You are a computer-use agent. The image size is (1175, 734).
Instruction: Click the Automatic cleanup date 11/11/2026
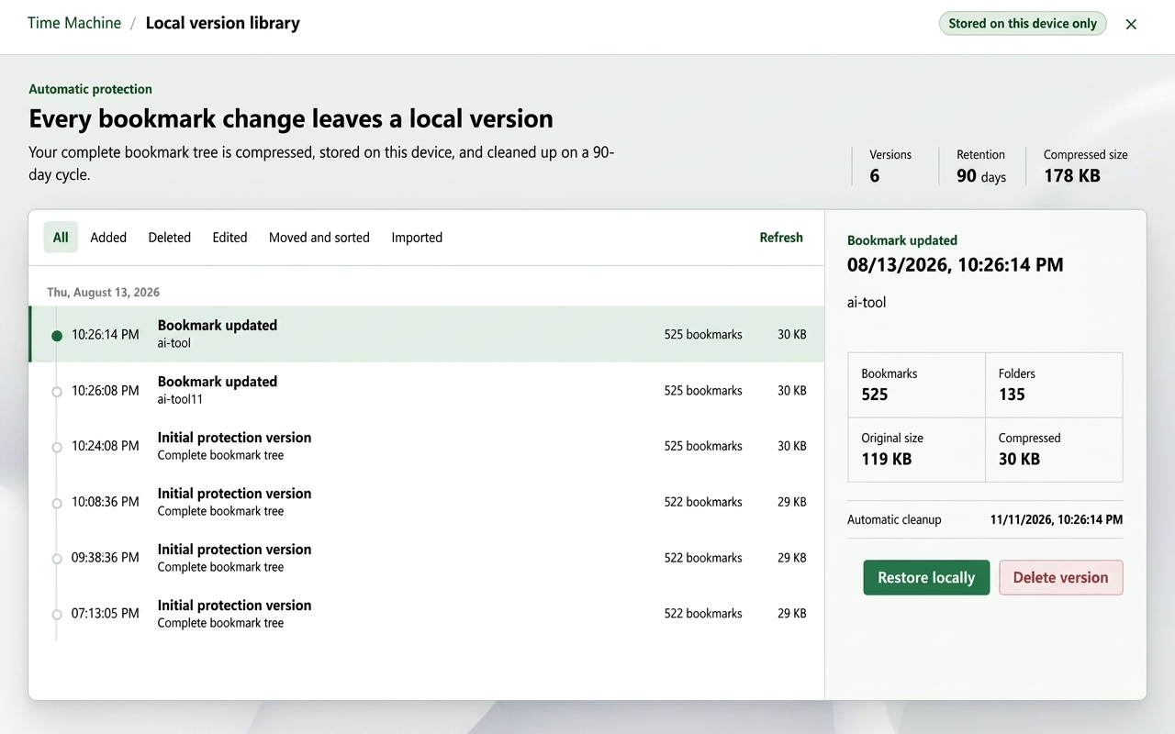1057,519
